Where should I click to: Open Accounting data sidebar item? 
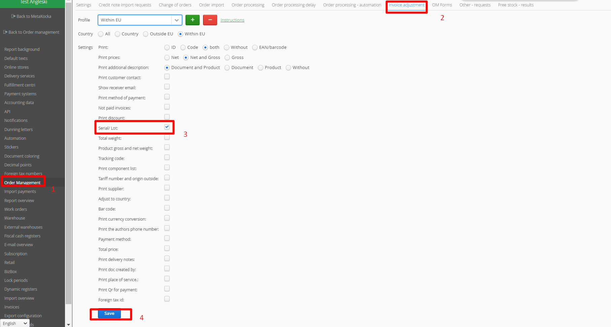pos(19,102)
